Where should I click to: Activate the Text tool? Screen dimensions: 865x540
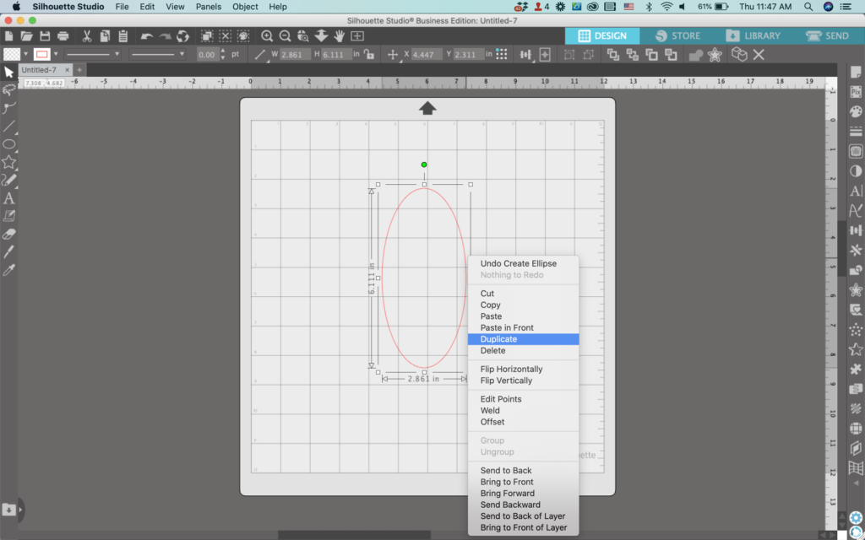tap(8, 198)
